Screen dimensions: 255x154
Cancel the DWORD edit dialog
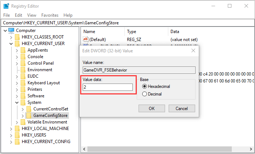point(182,109)
